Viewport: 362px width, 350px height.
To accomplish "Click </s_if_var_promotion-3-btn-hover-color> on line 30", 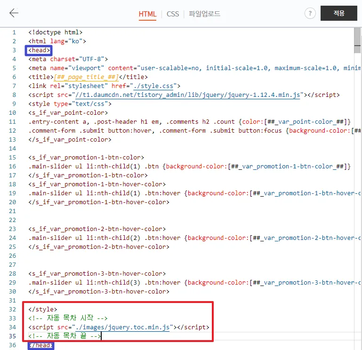I will [99, 292].
